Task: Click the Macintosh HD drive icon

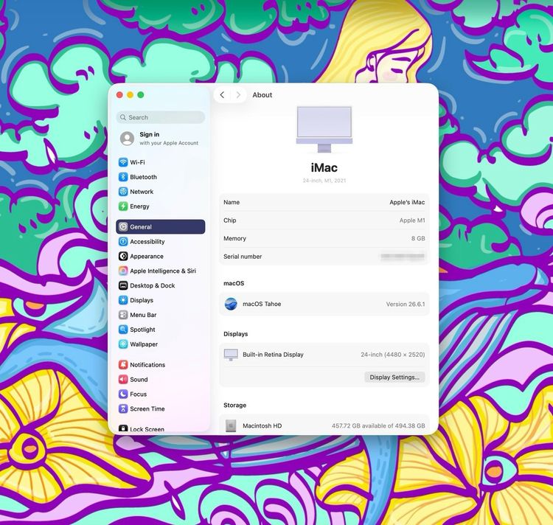Action: pyautogui.click(x=231, y=425)
